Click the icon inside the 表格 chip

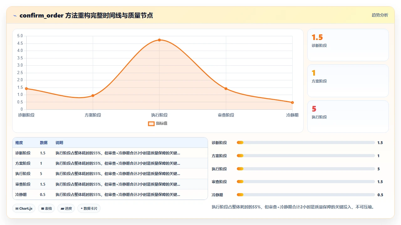(x=43, y=208)
